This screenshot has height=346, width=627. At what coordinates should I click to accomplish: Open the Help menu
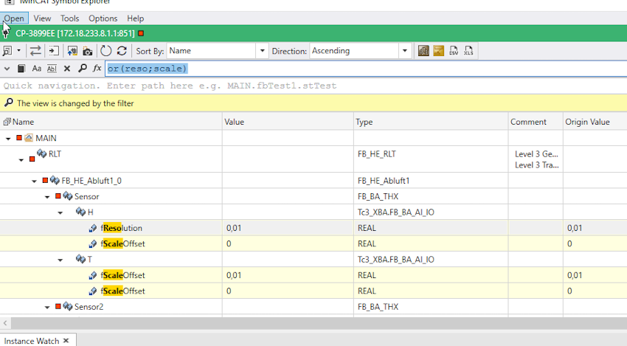coord(135,18)
